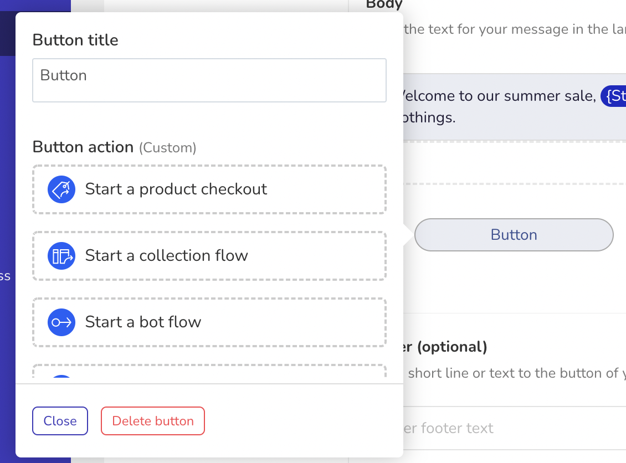
Task: Click the "Button title" label
Action: pyautogui.click(x=75, y=40)
